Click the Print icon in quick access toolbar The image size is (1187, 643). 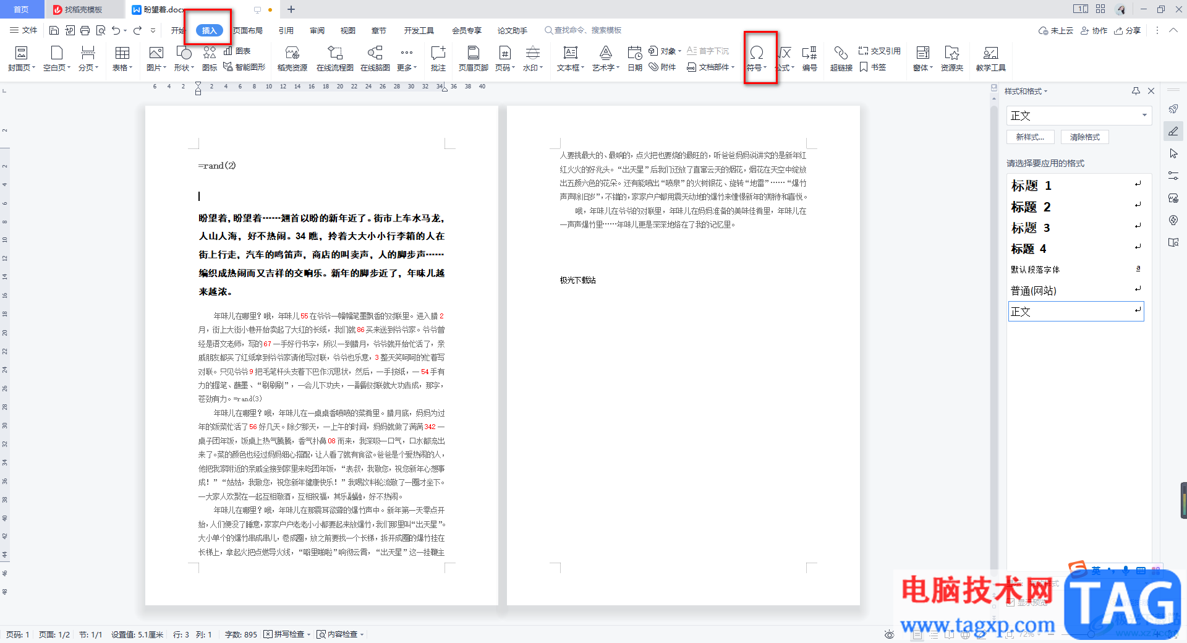(x=85, y=30)
